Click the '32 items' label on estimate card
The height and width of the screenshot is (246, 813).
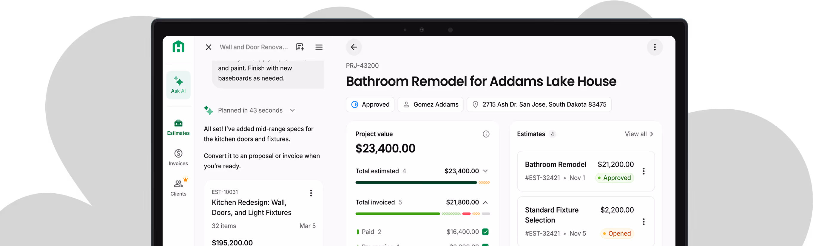(224, 226)
